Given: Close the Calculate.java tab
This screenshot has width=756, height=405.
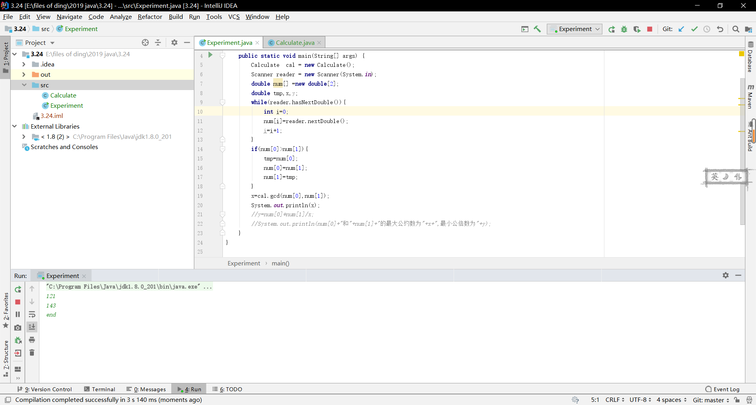Looking at the screenshot, I should click(319, 42).
